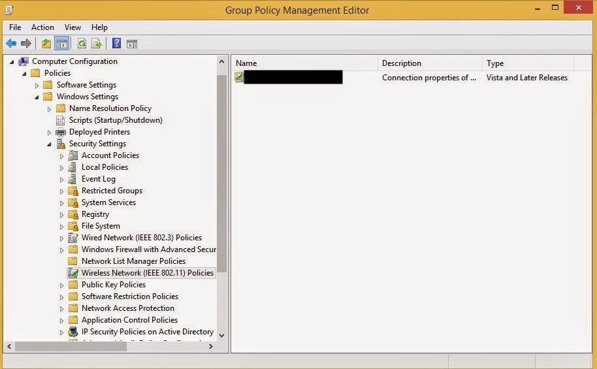The image size is (597, 369).
Task: Click the Wired Network policies icon
Action: tap(73, 238)
